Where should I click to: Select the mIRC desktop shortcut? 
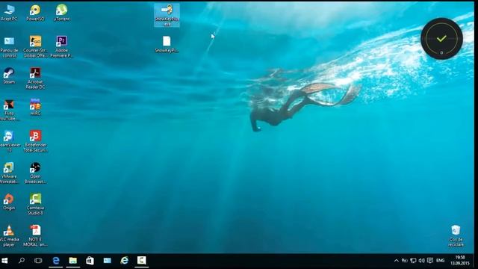pos(35,107)
